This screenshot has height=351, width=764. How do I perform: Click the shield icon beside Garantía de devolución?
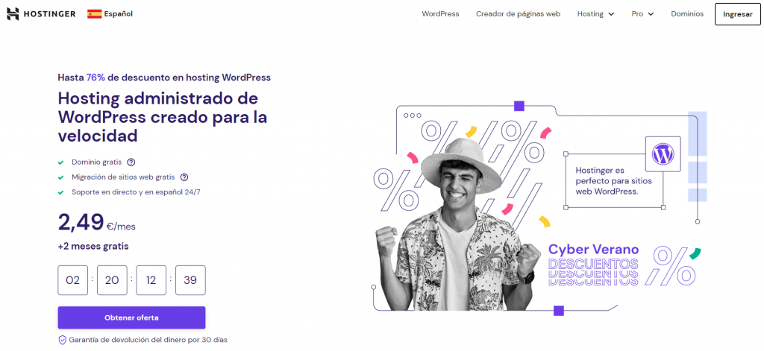click(63, 340)
